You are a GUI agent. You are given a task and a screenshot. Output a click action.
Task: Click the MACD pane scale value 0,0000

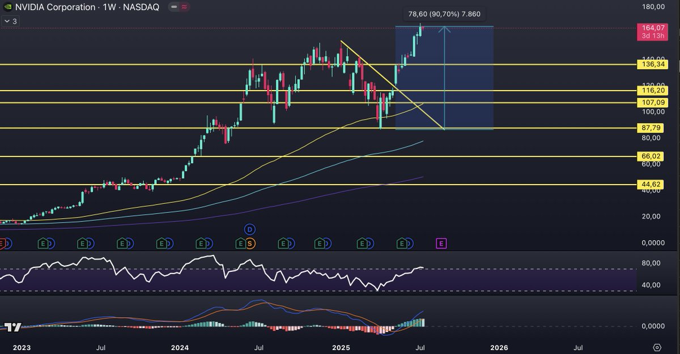[653, 326]
